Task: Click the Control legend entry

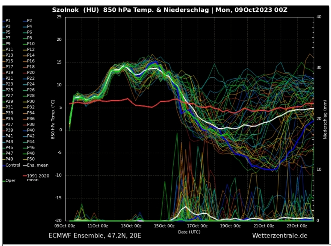Action: pyautogui.click(x=13, y=165)
